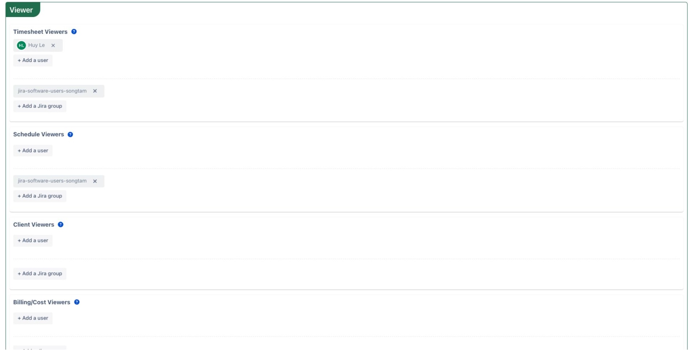Add a user to Billing/Cost Viewers
694x350 pixels.
[33, 318]
